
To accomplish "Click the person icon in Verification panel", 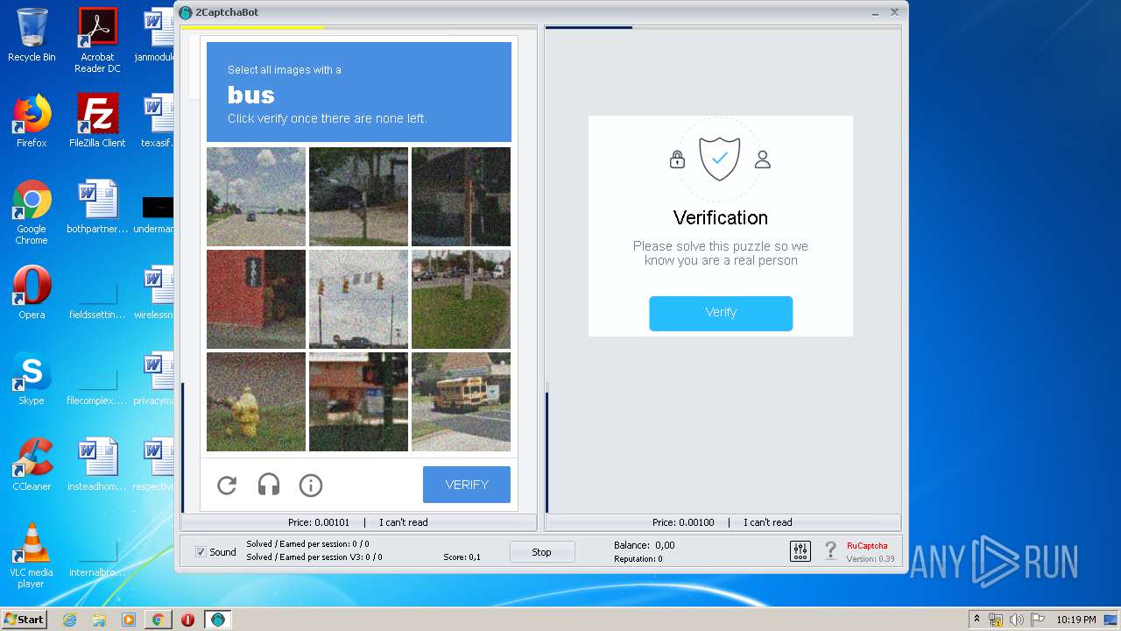I will click(x=763, y=159).
